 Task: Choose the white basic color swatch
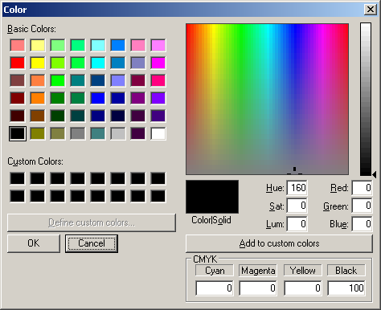pyautogui.click(x=158, y=133)
